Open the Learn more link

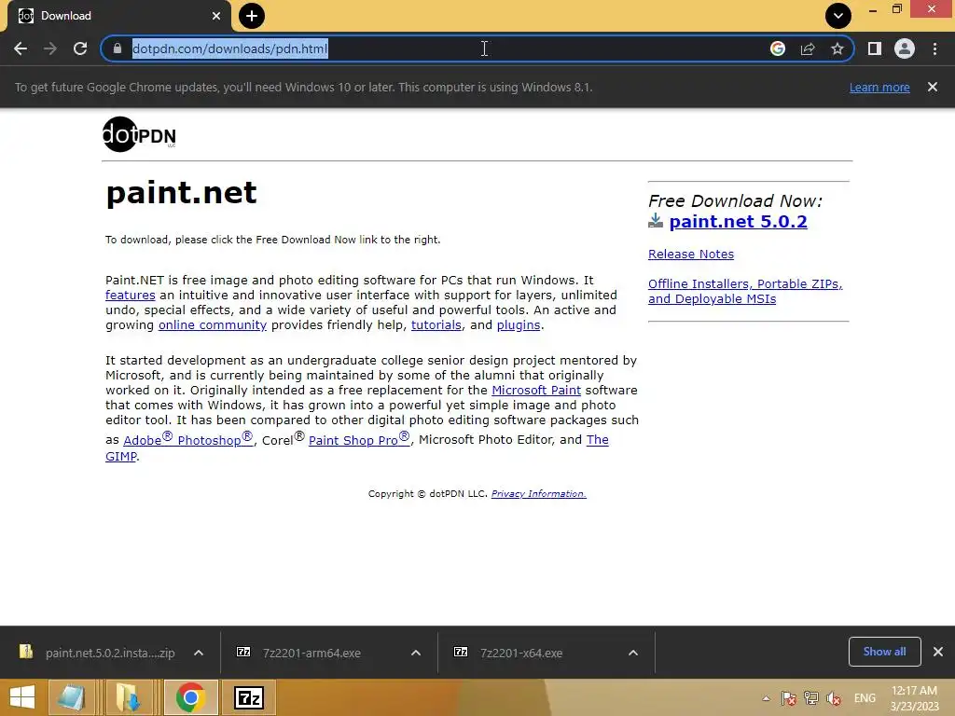pos(879,87)
